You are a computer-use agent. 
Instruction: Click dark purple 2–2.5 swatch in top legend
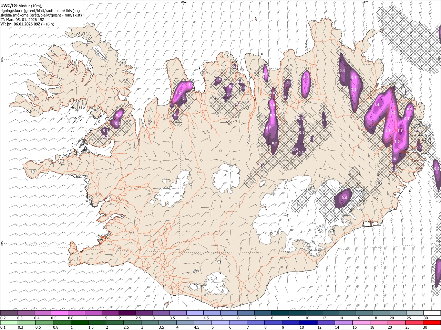(127, 313)
